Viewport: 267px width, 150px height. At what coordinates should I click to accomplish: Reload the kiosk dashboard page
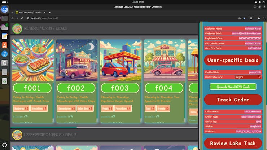[22, 18]
